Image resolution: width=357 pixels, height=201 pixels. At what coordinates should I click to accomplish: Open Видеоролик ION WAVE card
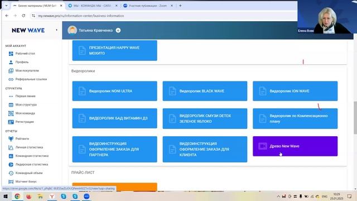coord(295,91)
